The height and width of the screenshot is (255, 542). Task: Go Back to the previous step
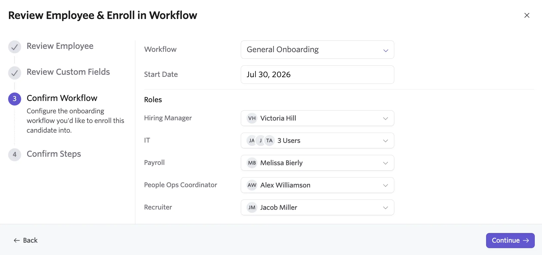click(26, 241)
